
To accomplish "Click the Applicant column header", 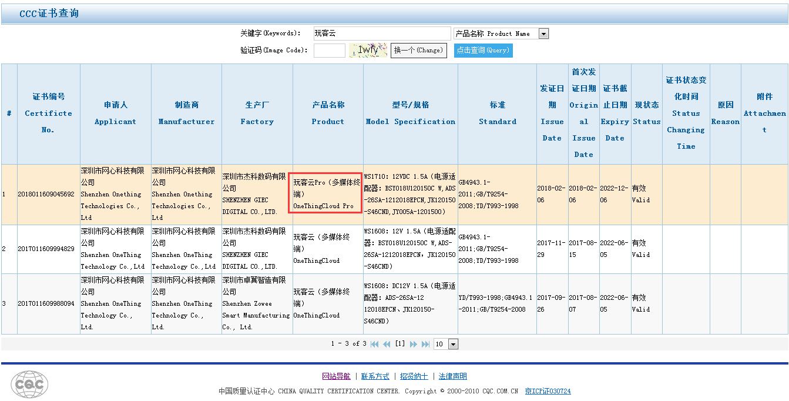I will 115,113.
